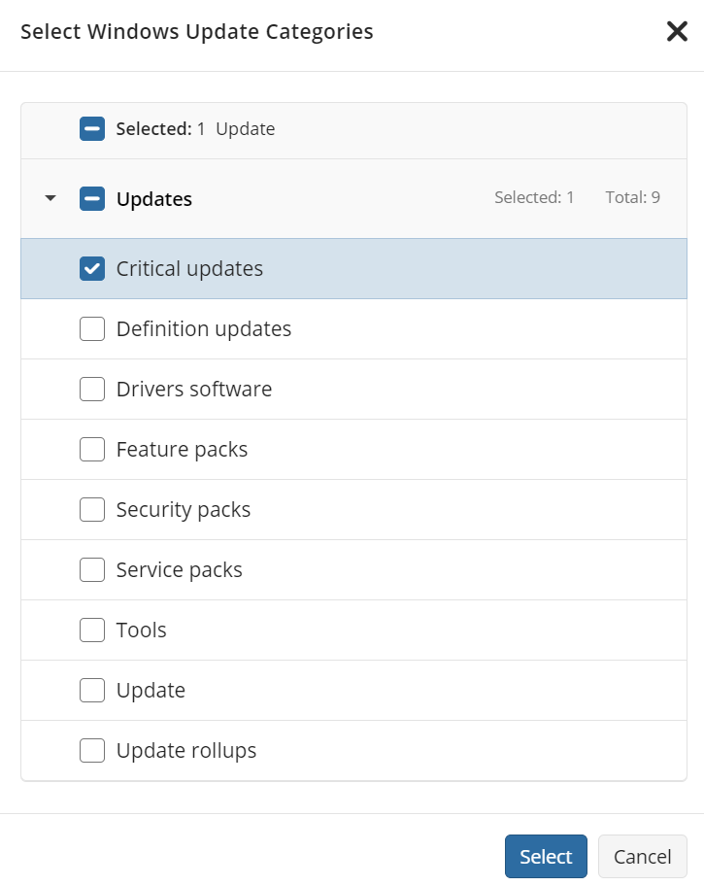Check the Update rollups checkbox

[x=92, y=751]
